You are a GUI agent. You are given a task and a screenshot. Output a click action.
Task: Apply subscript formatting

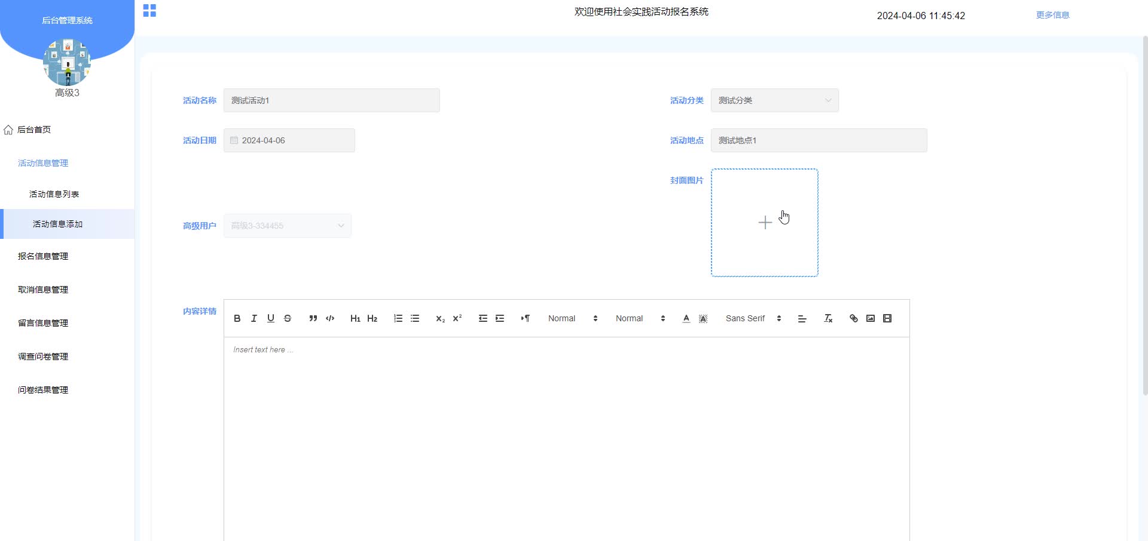coord(440,318)
